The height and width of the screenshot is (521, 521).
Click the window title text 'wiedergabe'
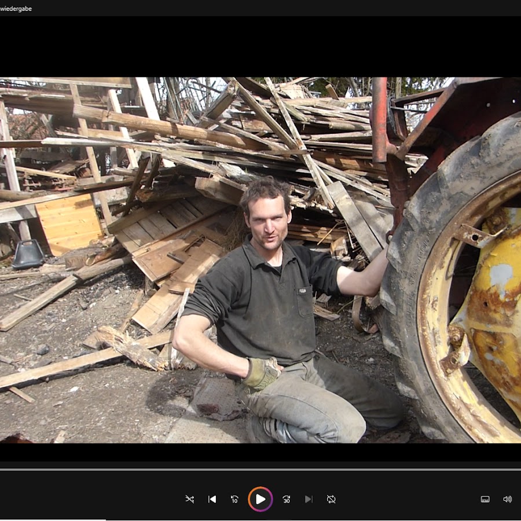point(16,9)
